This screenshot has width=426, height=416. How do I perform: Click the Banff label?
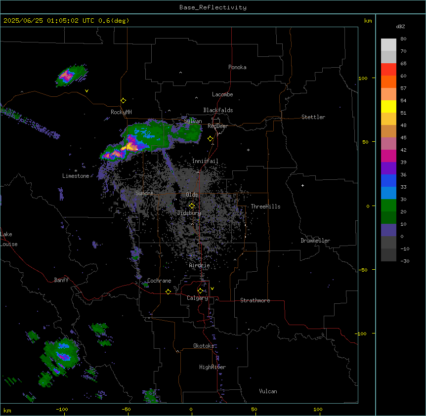click(61, 280)
